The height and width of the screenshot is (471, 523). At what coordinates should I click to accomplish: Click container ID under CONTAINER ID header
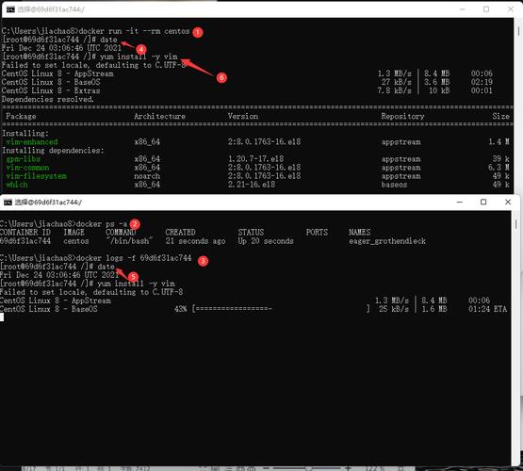click(25, 241)
